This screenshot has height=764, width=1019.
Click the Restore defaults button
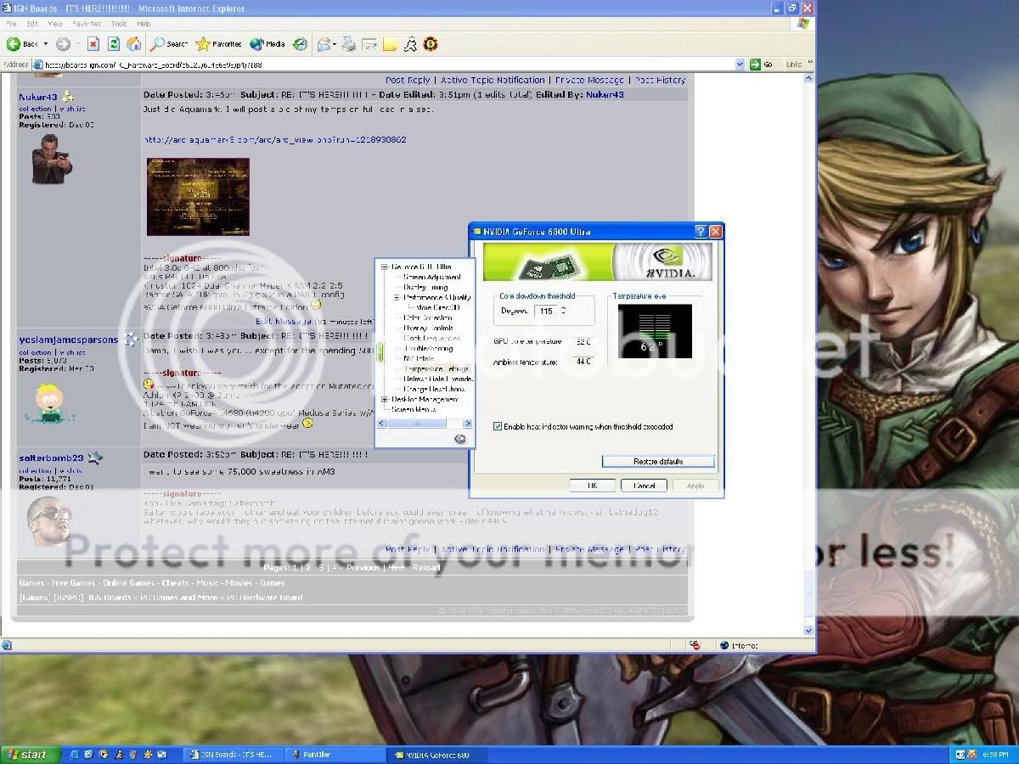tap(658, 461)
